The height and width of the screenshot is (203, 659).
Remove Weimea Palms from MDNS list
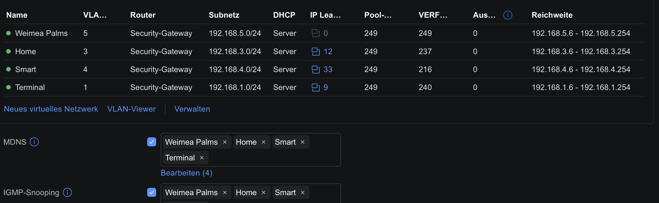(x=225, y=142)
